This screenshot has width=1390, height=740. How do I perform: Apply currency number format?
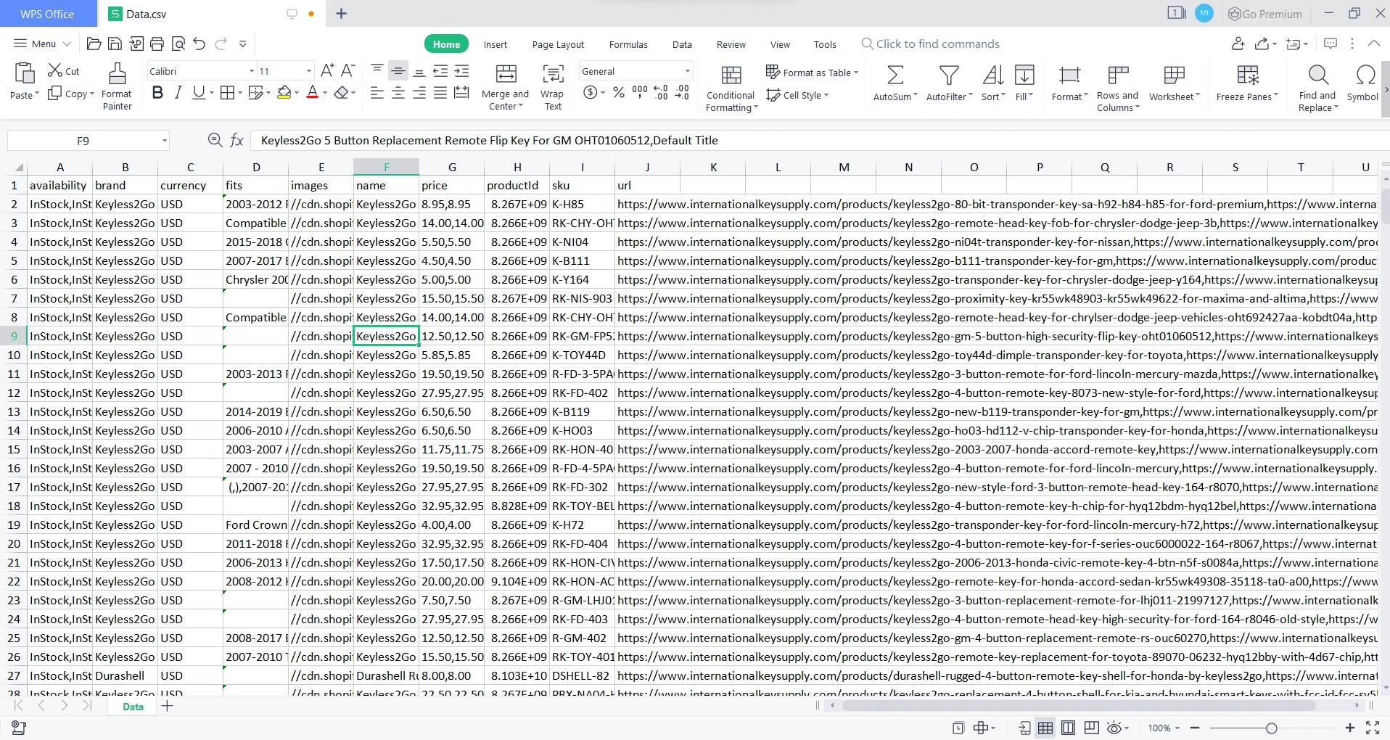(x=591, y=92)
